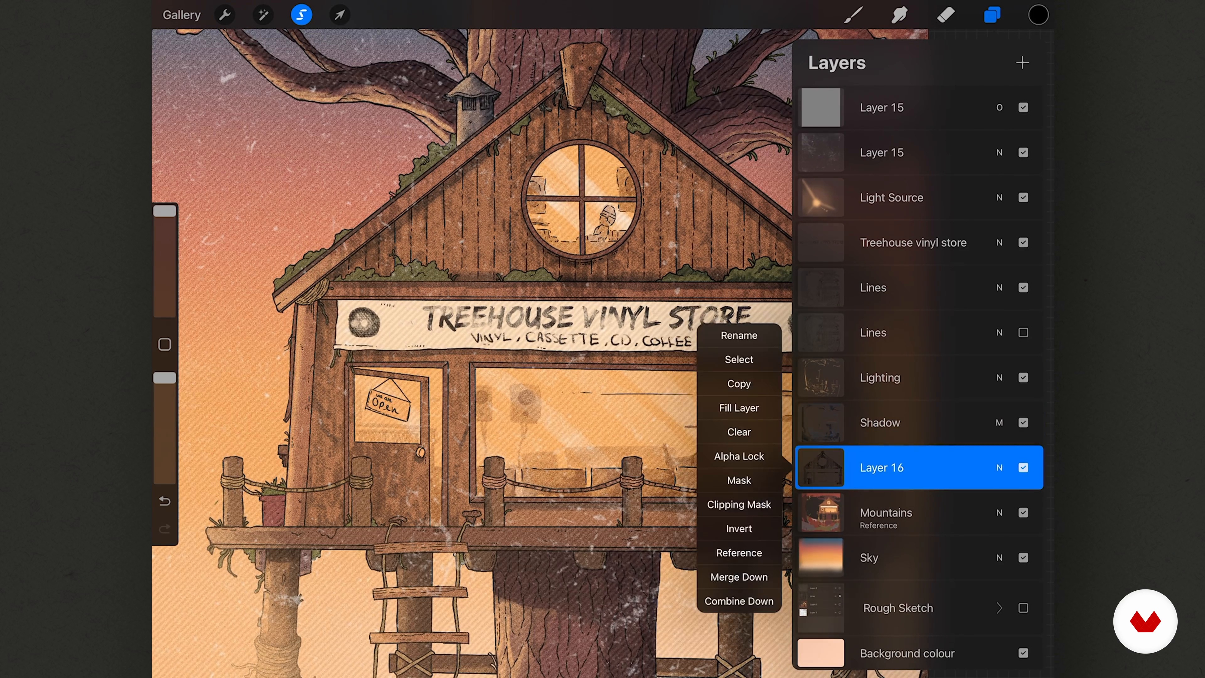Select the Light Source layer thumbnail
1205x678 pixels.
pos(821,197)
